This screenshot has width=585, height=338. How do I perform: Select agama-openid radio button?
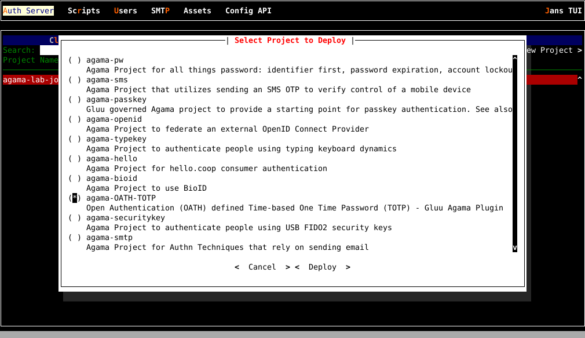[75, 119]
